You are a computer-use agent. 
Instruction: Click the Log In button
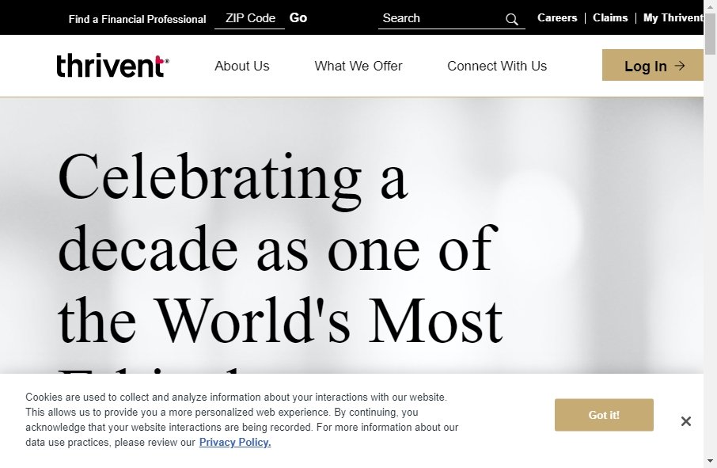coord(653,65)
